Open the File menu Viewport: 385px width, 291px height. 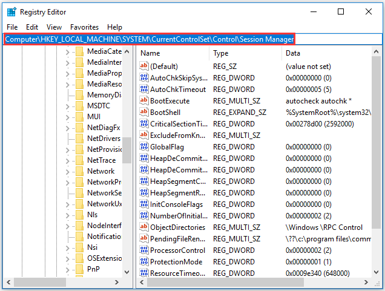[12, 27]
